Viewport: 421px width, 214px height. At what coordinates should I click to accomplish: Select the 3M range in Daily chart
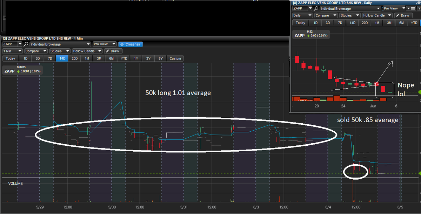pos(389,23)
